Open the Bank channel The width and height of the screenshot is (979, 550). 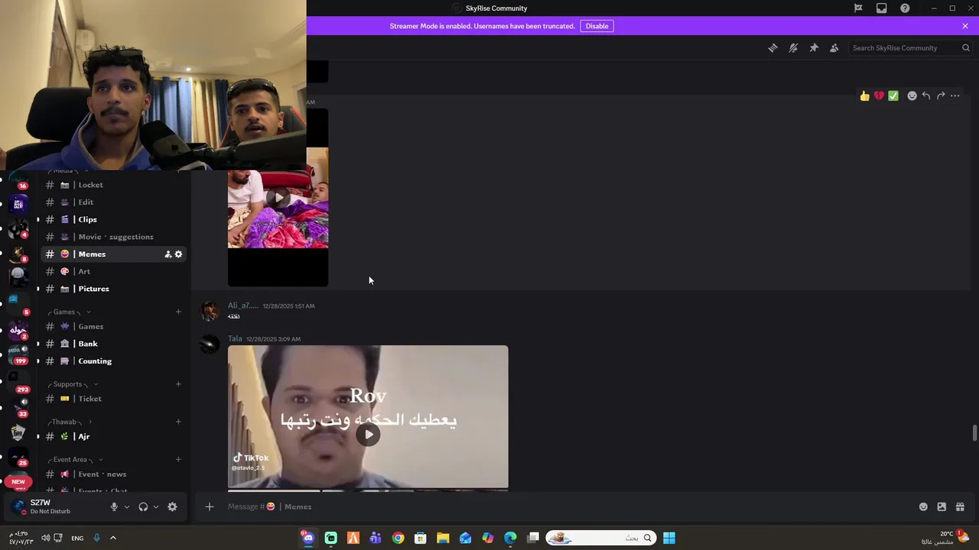pos(114,344)
